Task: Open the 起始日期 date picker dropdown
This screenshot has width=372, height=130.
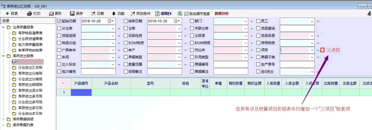Action: coord(113,21)
